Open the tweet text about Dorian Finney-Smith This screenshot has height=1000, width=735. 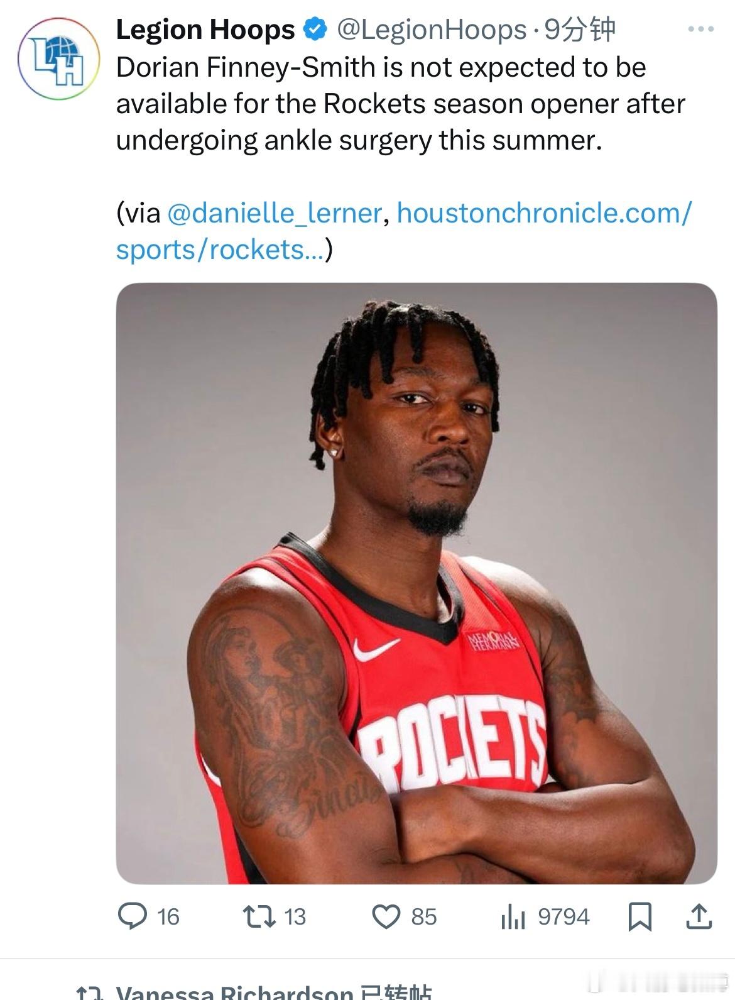pyautogui.click(x=400, y=104)
